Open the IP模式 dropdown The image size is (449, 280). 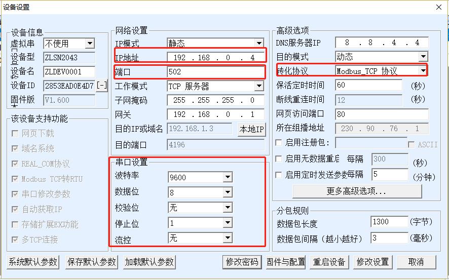(259, 44)
